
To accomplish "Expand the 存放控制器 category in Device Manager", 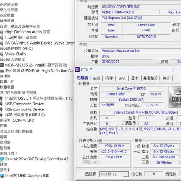I will 9,4.
